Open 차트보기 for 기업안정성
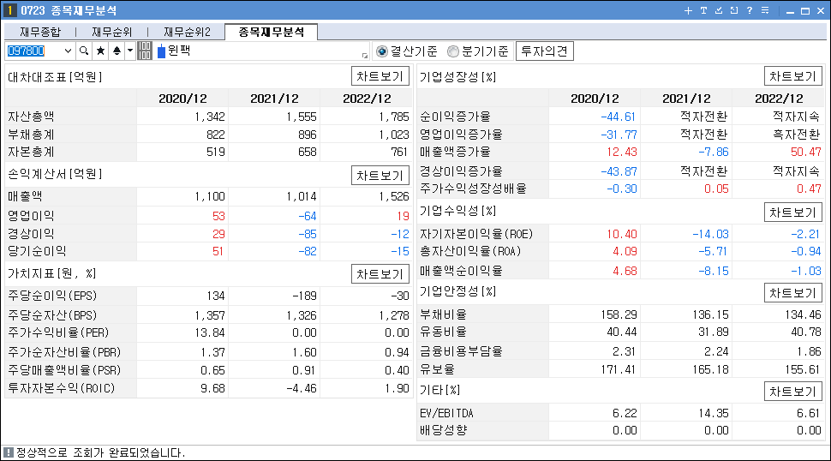The width and height of the screenshot is (831, 461). (x=792, y=293)
